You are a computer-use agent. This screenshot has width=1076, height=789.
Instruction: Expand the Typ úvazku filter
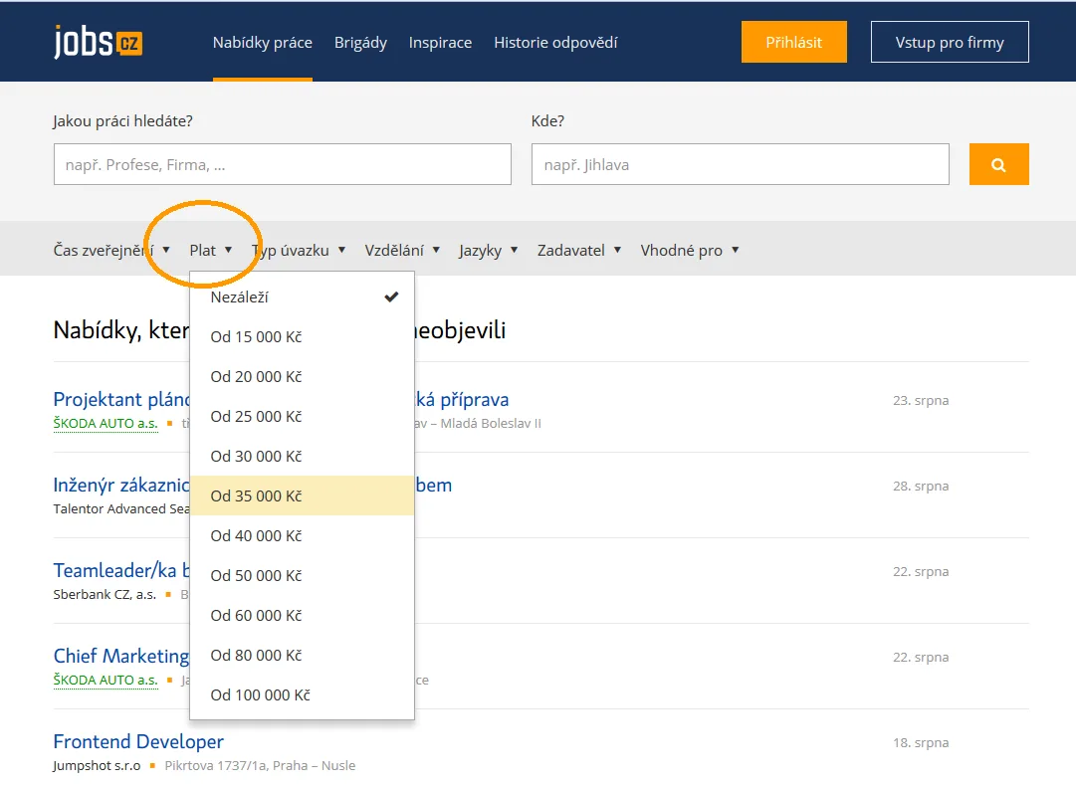[x=298, y=251]
